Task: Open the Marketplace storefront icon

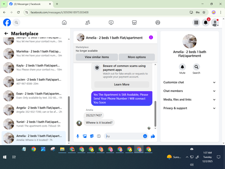Action: [x=134, y=23]
